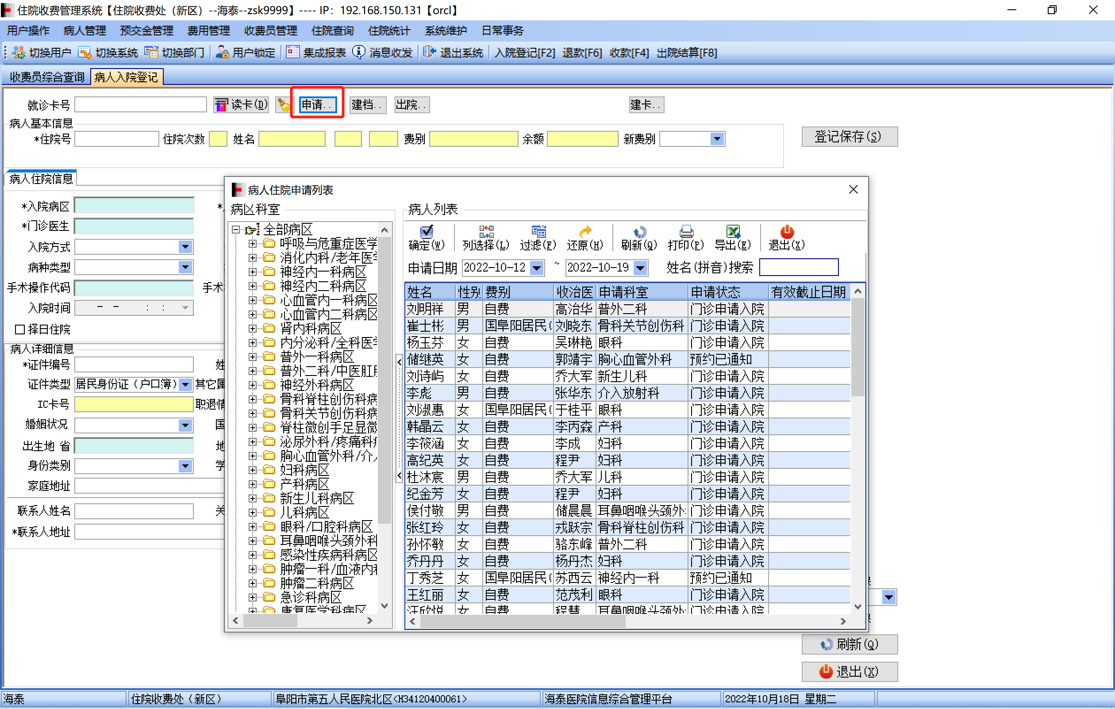Image resolution: width=1115 pixels, height=709 pixels.
Task: Click the 确定(W) checkmark icon
Action: coord(427,231)
